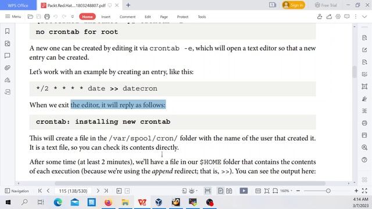Click the Share icon in top right
The image size is (372, 209).
click(329, 17)
